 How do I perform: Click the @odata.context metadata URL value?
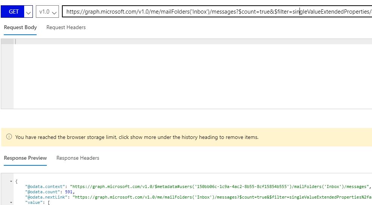(x=219, y=187)
